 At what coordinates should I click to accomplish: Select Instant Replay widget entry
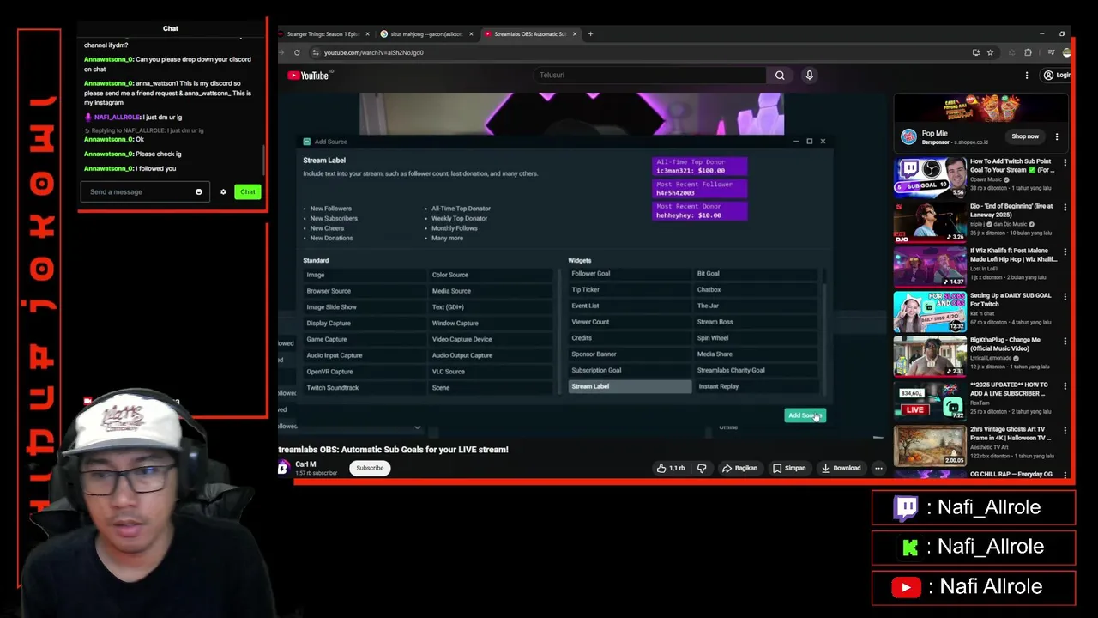[x=755, y=386]
